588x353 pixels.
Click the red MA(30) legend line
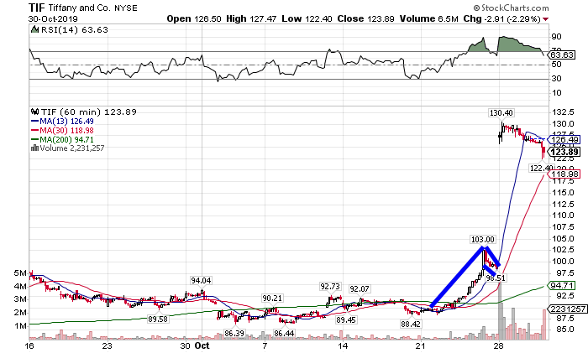tap(35, 130)
